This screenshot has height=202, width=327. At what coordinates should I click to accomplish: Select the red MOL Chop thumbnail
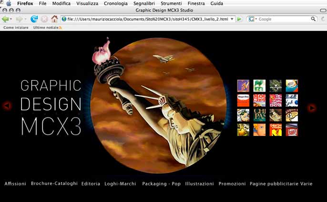click(x=259, y=100)
